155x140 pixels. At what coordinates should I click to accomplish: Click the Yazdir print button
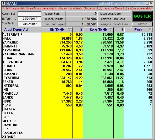coord(142,24)
